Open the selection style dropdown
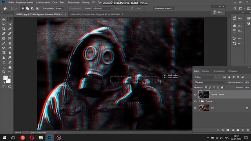Image resolution: width=251 pixels, height=141 pixels. (102, 9)
